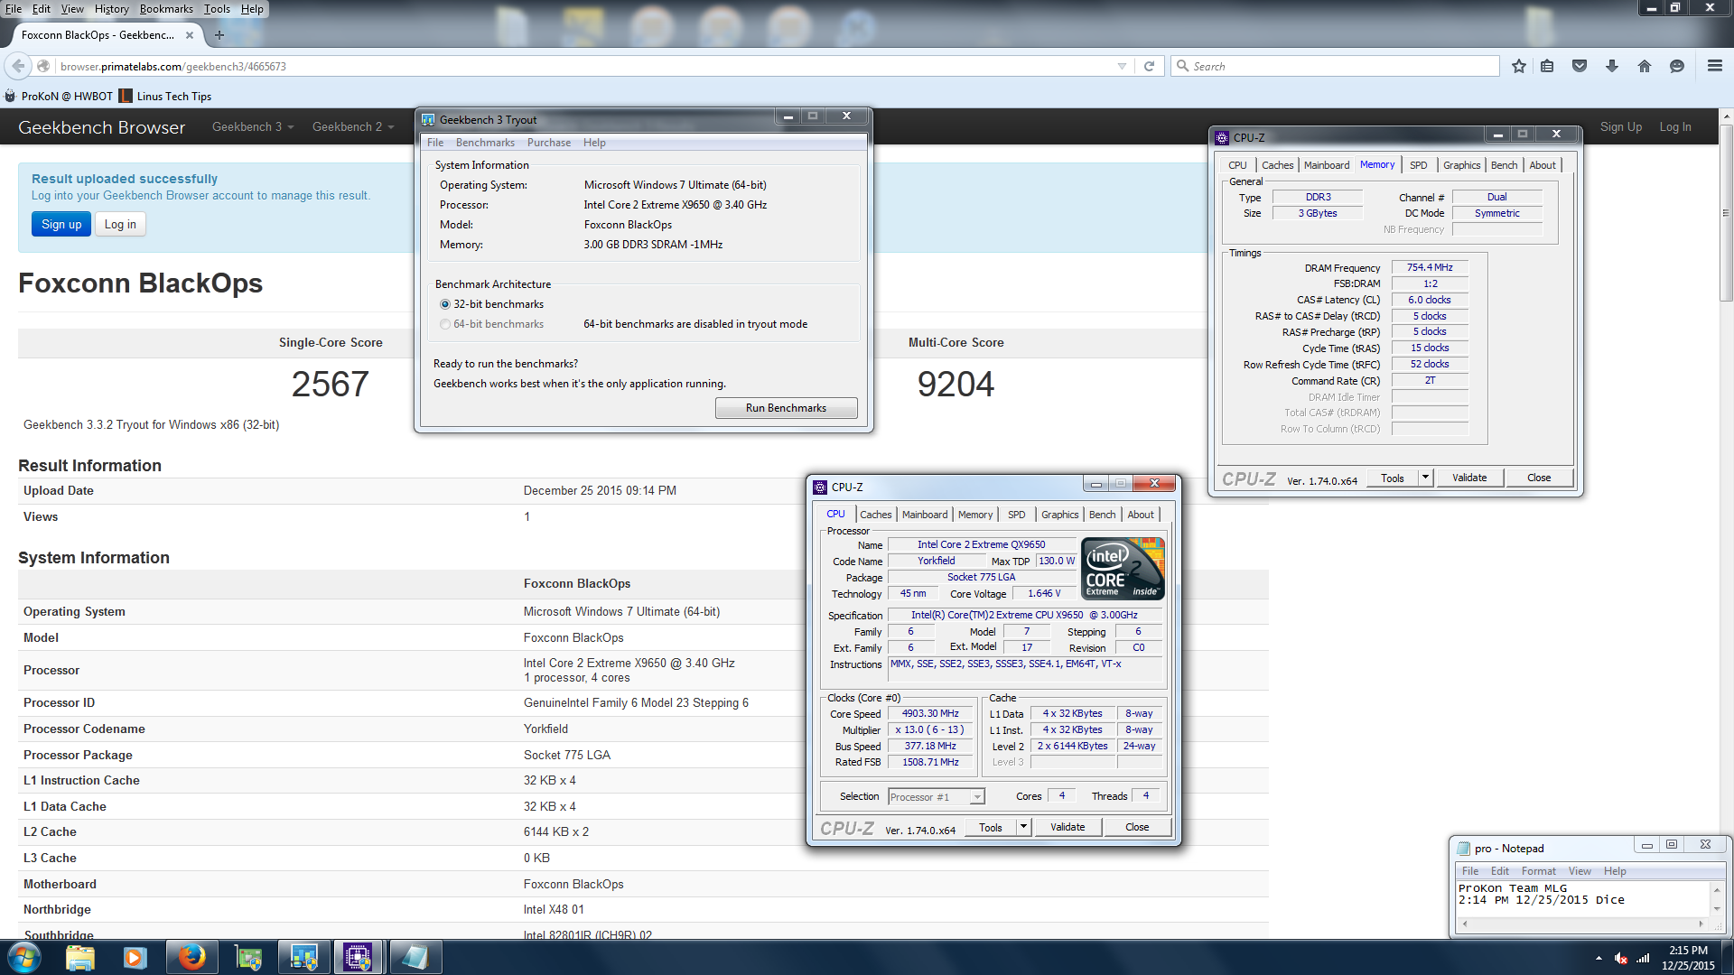
Task: Open the bookmarks list icon
Action: pos(1547,66)
